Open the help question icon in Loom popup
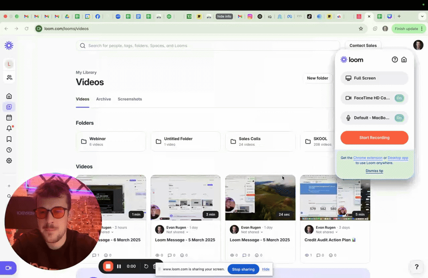Screen dimensions: 428x278 coord(395,59)
